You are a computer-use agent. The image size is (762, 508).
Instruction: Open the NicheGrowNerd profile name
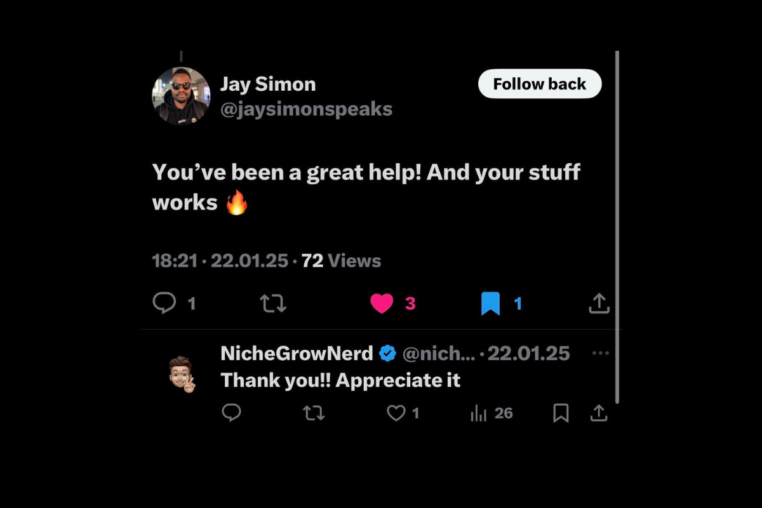coord(297,353)
